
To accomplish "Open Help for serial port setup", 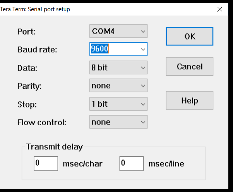I will click(190, 101).
